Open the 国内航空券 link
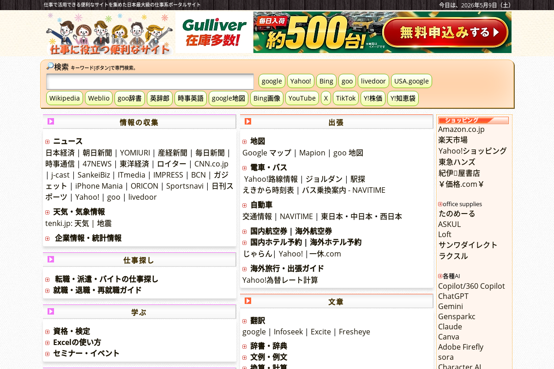The height and width of the screenshot is (369, 554). pyautogui.click(x=269, y=231)
